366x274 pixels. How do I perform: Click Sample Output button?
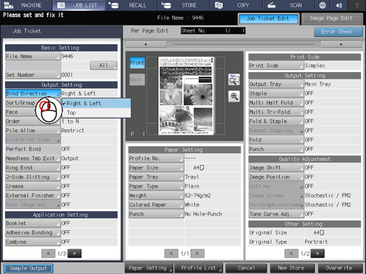coord(28,268)
